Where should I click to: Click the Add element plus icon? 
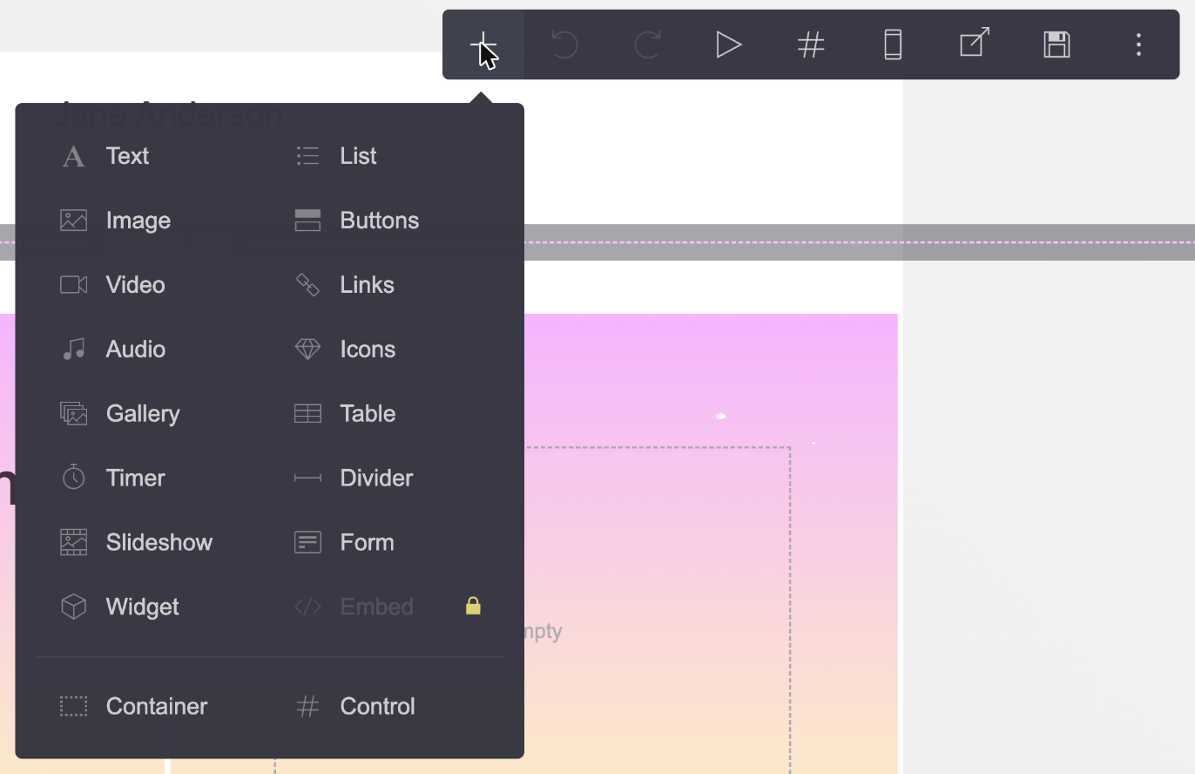[x=483, y=44]
